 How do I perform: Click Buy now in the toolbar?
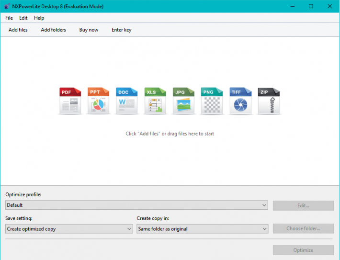point(89,30)
